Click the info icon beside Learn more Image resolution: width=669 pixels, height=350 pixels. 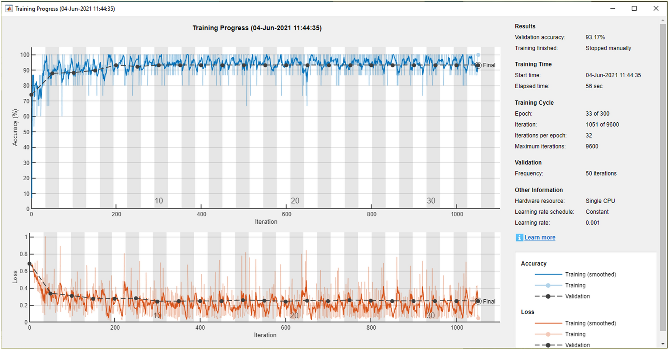(519, 238)
